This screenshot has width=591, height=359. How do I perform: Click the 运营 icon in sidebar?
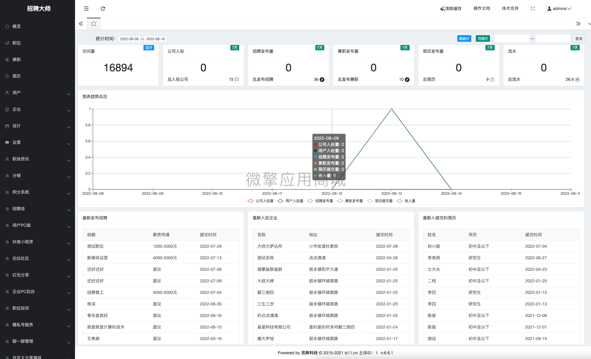click(7, 142)
